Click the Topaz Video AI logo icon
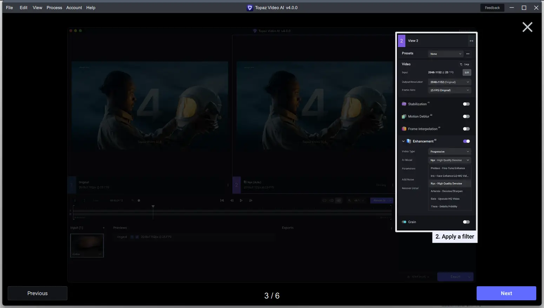 (x=250, y=8)
